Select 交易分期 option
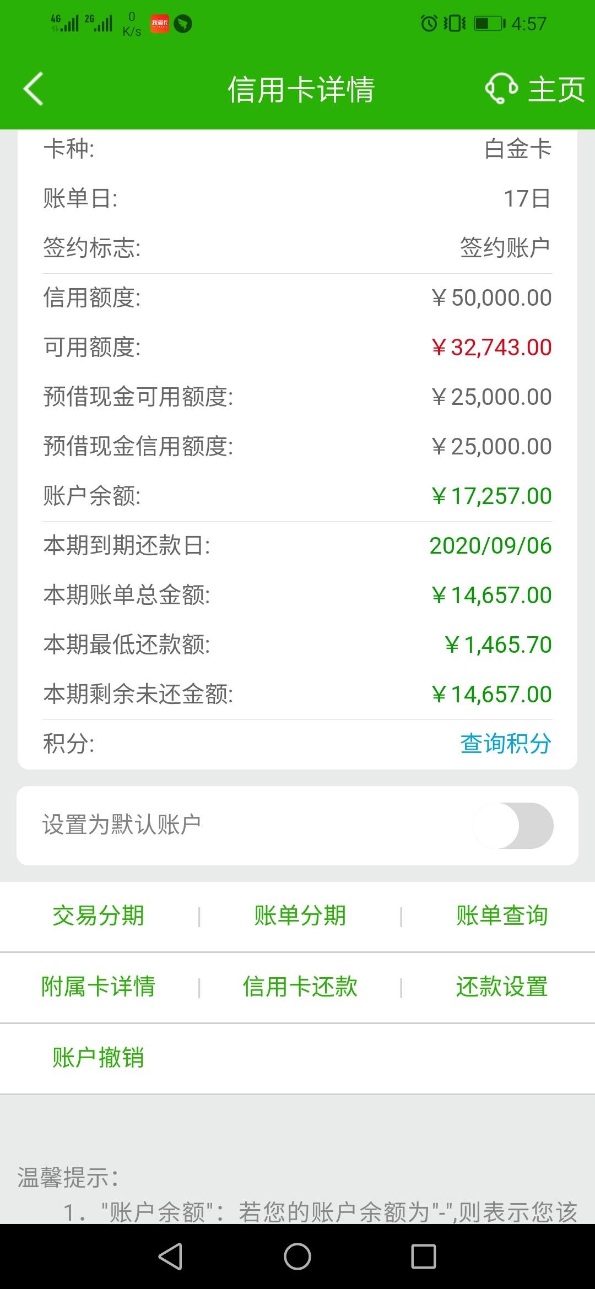The image size is (595, 1289). (98, 916)
